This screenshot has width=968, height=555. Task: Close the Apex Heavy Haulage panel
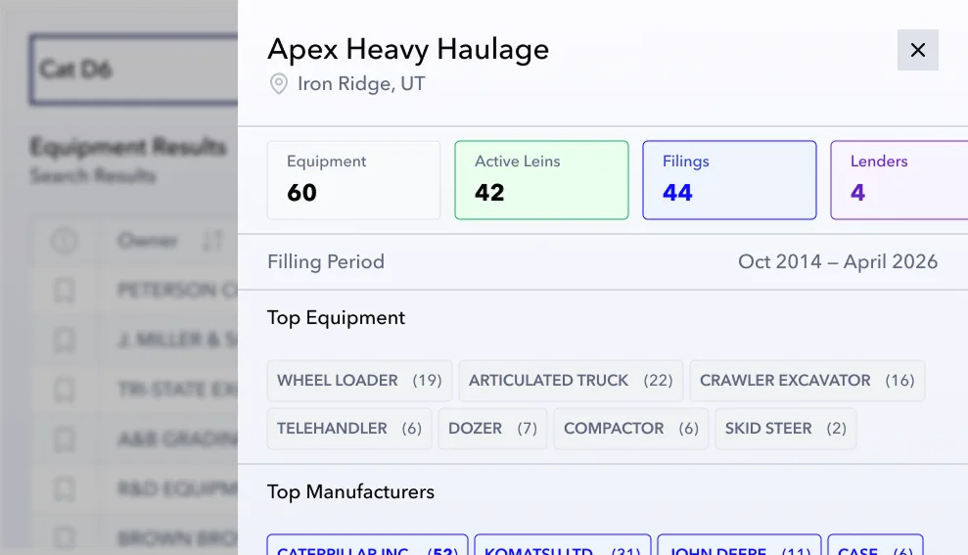point(917,50)
